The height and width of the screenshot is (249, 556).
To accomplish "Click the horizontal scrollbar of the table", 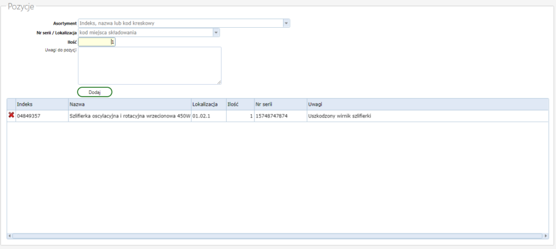I will coord(277,235).
